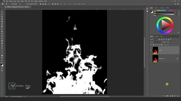Switch to the Channels tab

(156, 36)
